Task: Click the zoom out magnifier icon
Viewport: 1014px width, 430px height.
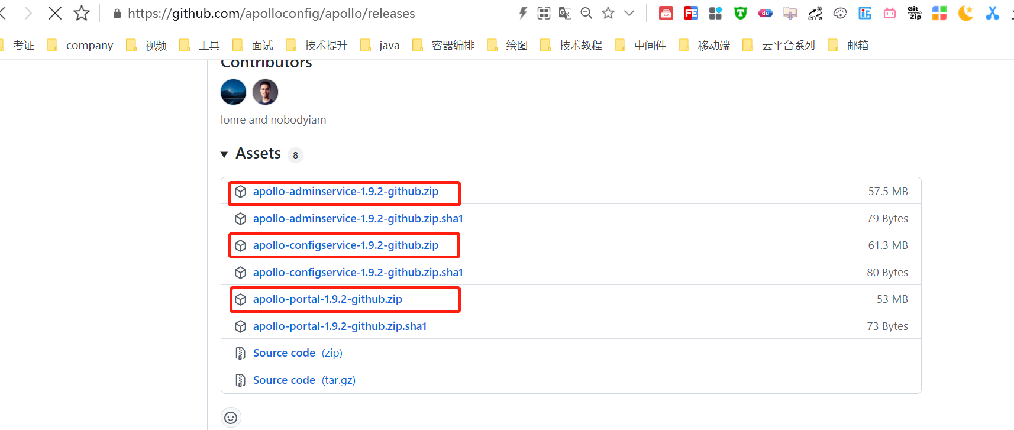Action: tap(586, 13)
